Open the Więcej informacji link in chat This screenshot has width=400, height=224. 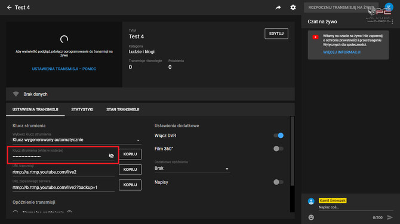coord(341,52)
